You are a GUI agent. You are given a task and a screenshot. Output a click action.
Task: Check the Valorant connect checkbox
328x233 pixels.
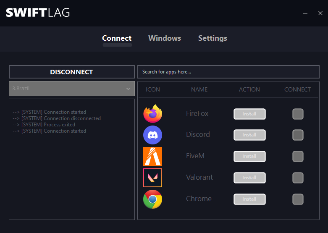tap(298, 178)
